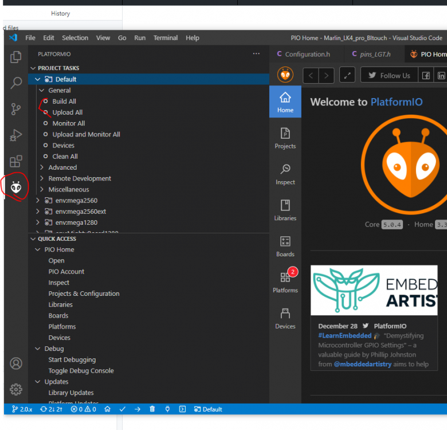The image size is (447, 430).
Task: Open Serial Monitor plug icon in status bar
Action: pos(167,409)
